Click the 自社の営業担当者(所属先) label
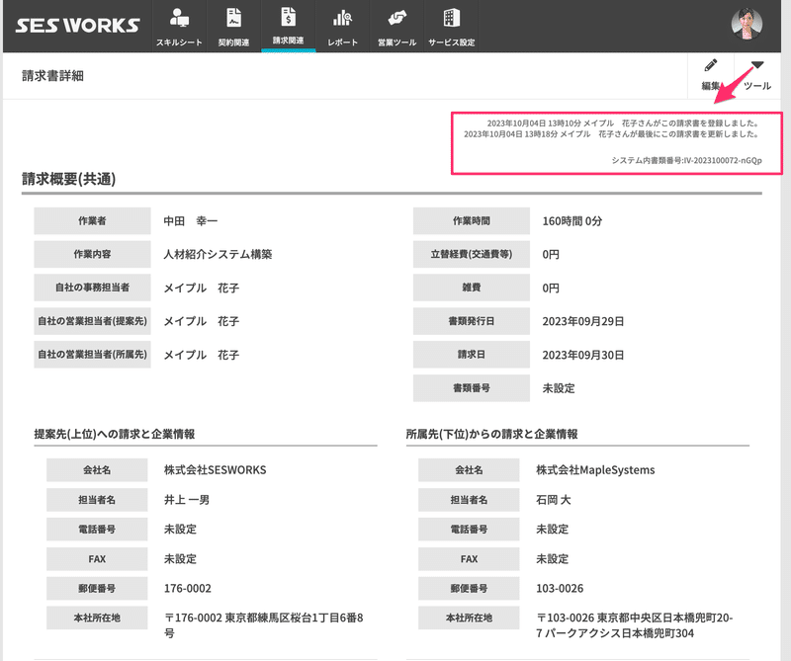791x661 pixels. pos(92,355)
